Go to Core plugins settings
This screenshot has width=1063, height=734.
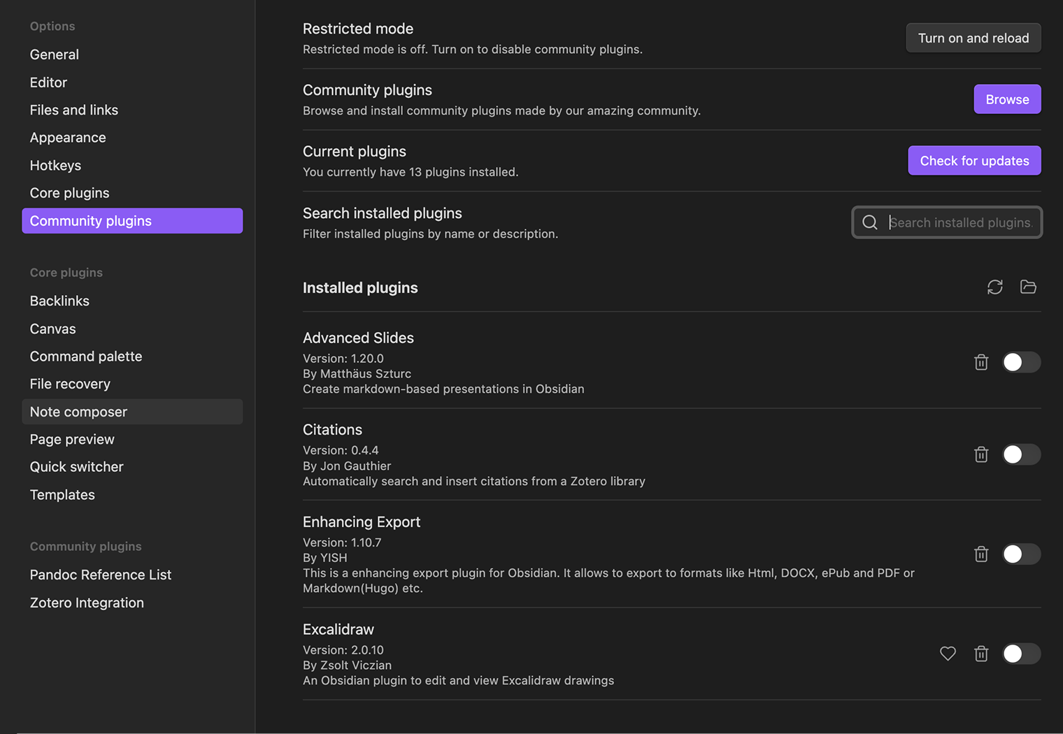point(69,193)
